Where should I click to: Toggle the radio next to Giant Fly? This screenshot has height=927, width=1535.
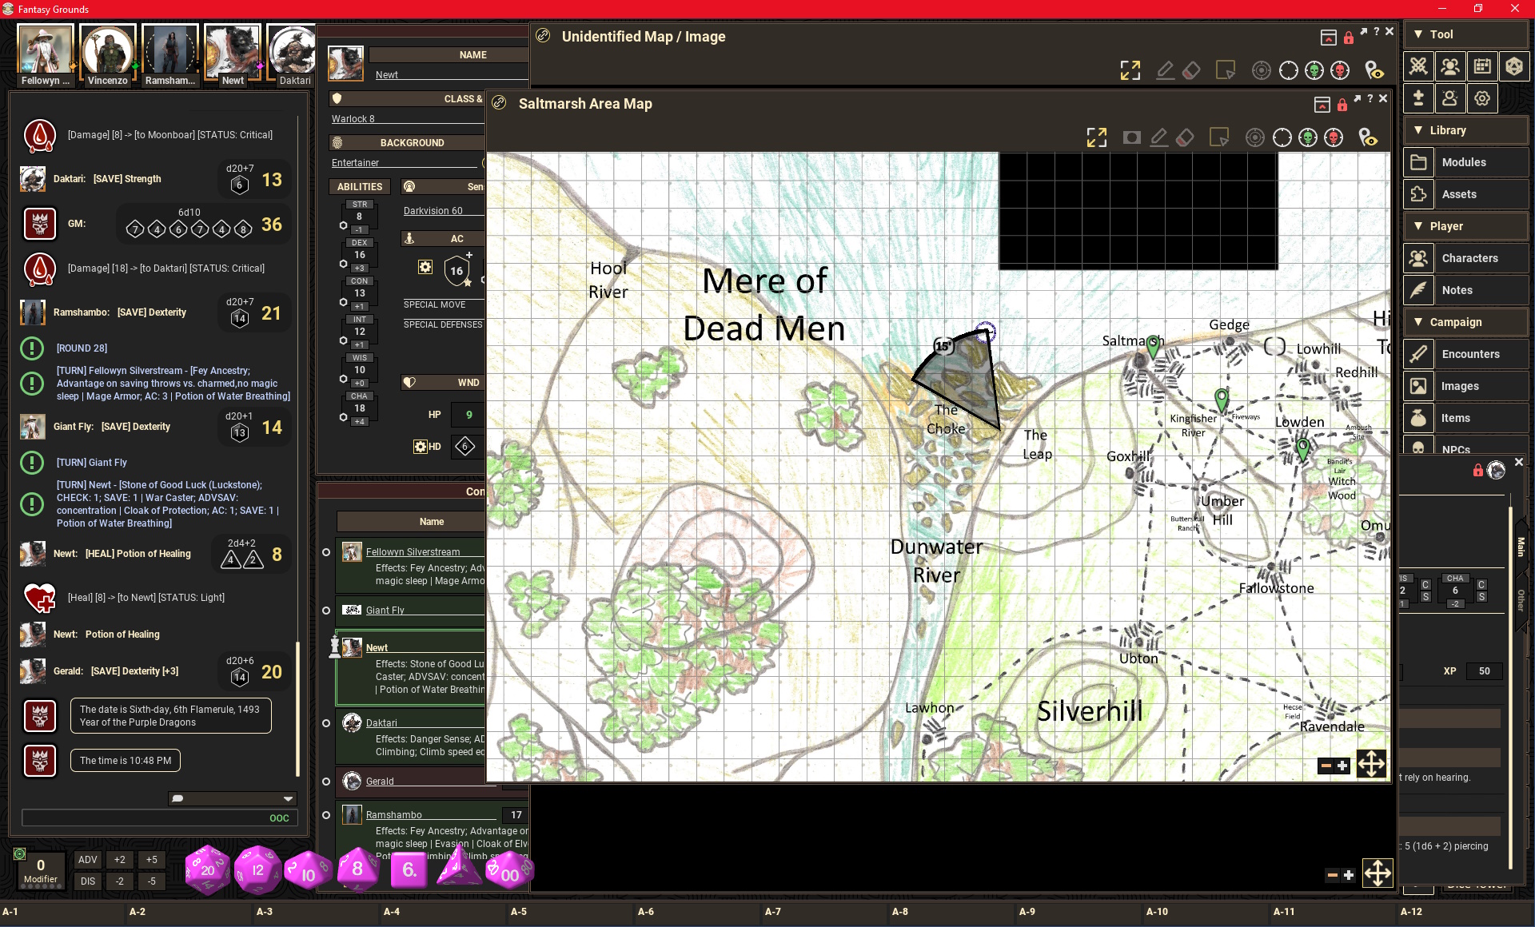(x=326, y=611)
